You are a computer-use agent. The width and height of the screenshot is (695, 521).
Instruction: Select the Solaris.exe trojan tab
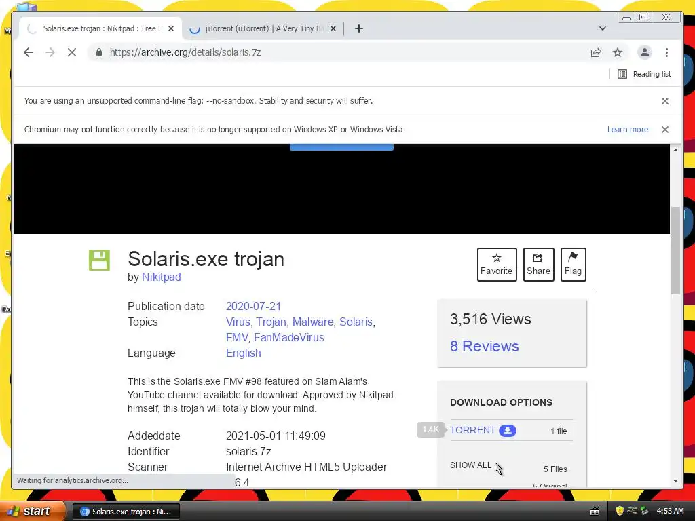point(102,28)
